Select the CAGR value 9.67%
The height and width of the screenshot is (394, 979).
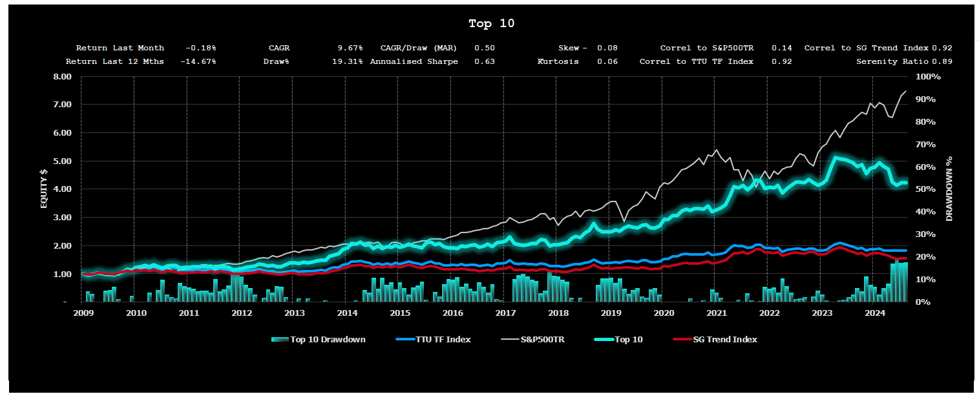tap(350, 48)
